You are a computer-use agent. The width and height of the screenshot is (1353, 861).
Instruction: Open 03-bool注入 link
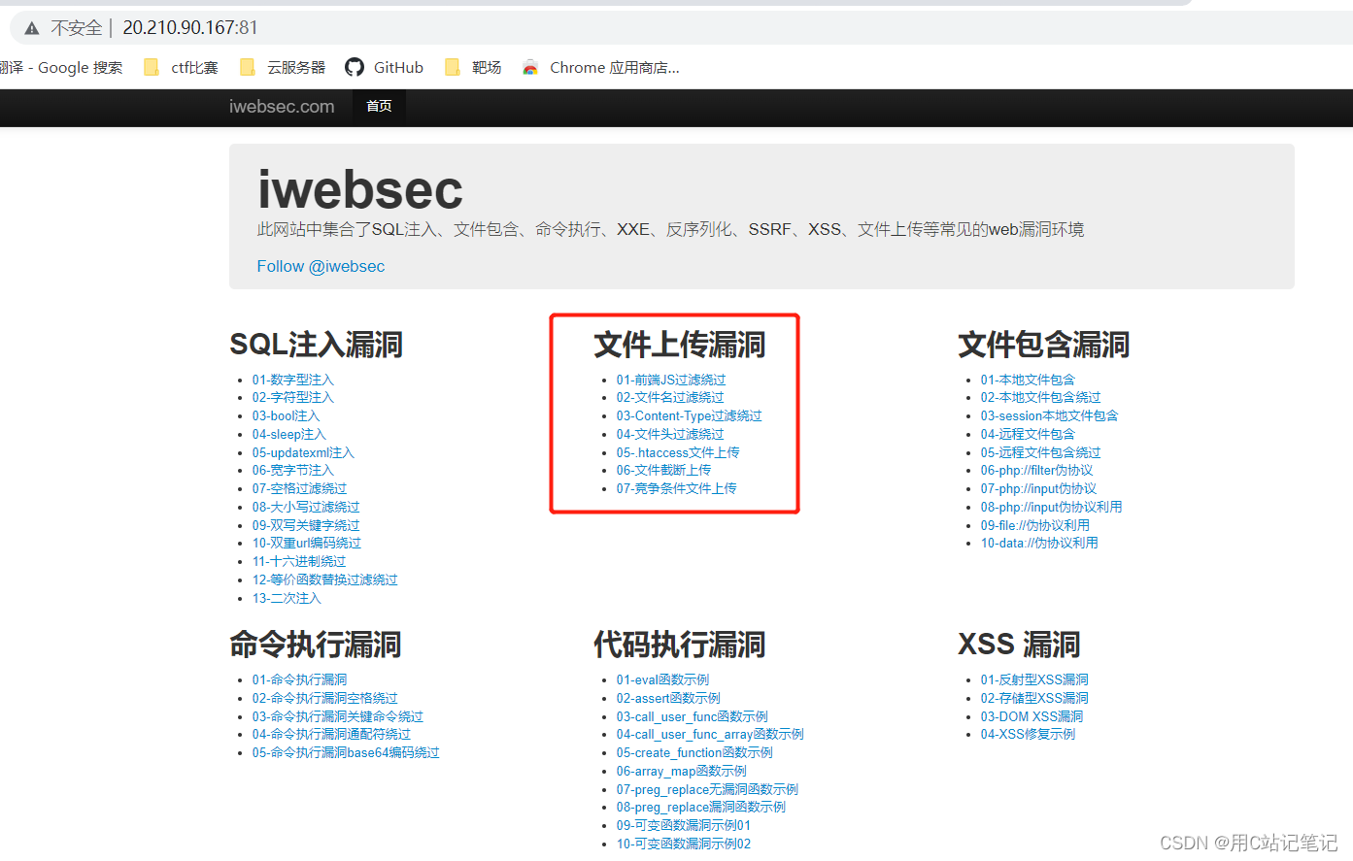[x=286, y=415]
